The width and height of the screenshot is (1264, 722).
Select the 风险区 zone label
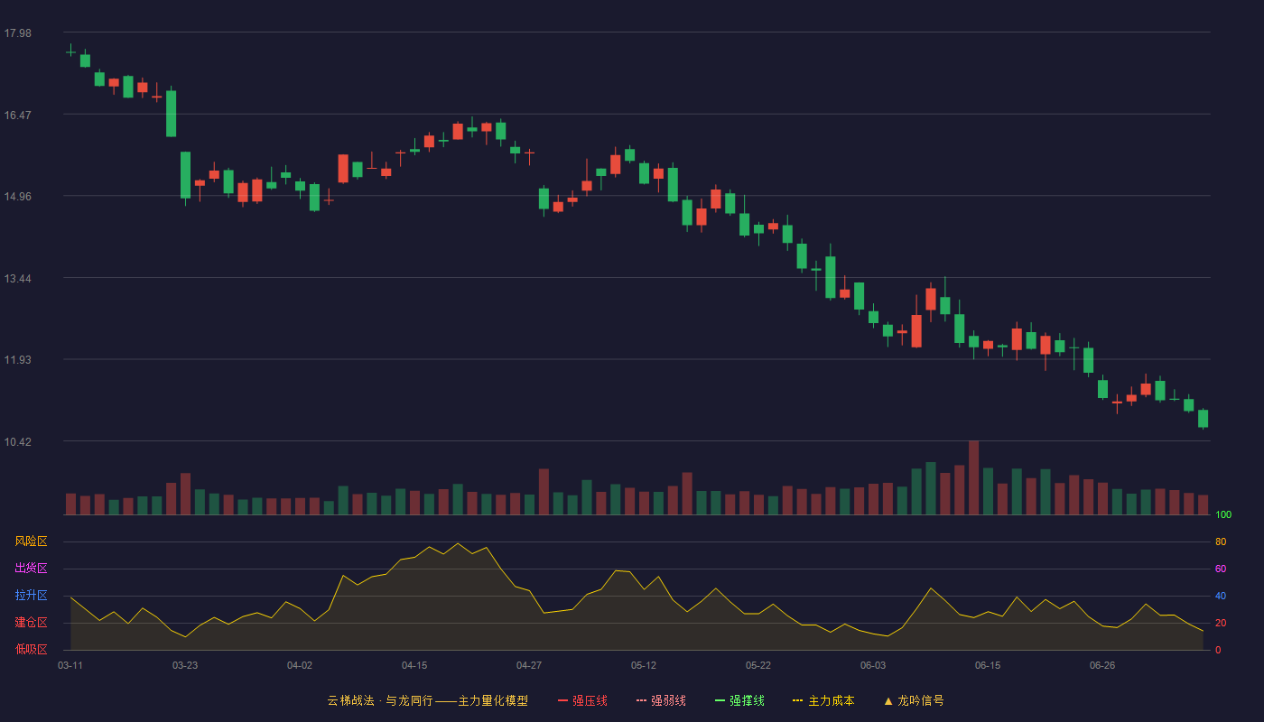click(31, 541)
